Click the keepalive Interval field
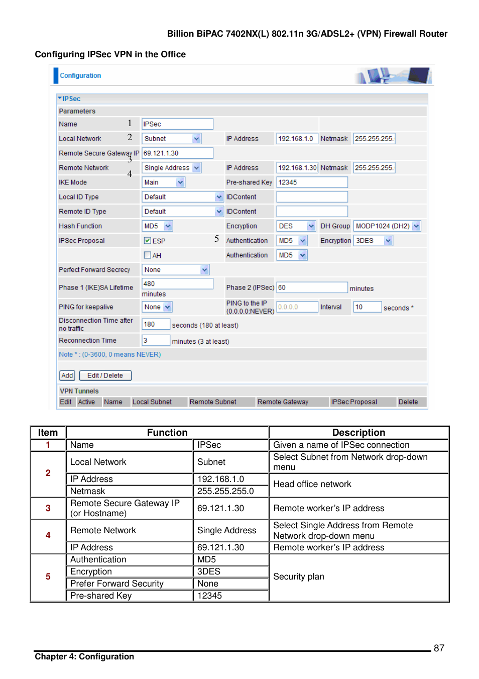This screenshot has height=679, width=479. [368, 307]
